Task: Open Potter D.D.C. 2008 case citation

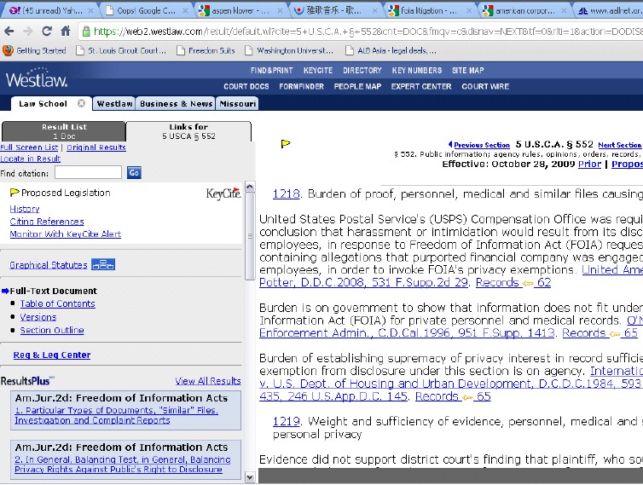Action: pyautogui.click(x=363, y=282)
